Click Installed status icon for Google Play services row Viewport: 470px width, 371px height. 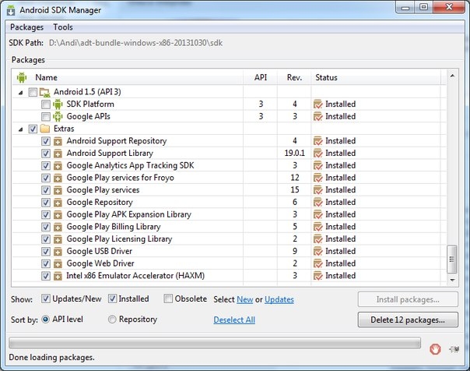pos(317,190)
